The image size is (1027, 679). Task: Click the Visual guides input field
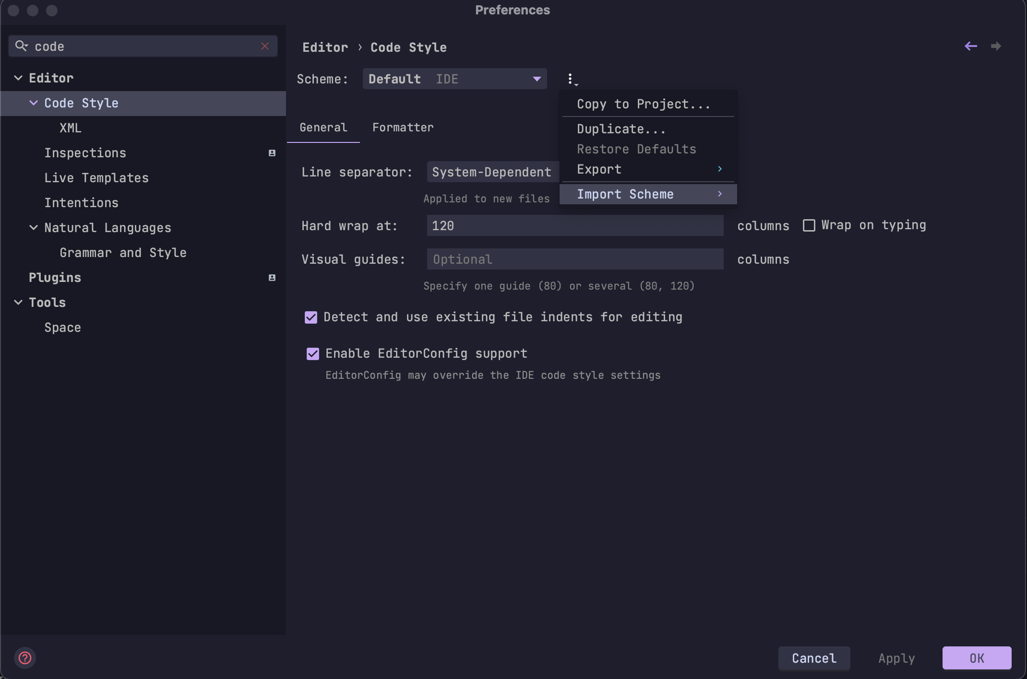click(x=575, y=259)
